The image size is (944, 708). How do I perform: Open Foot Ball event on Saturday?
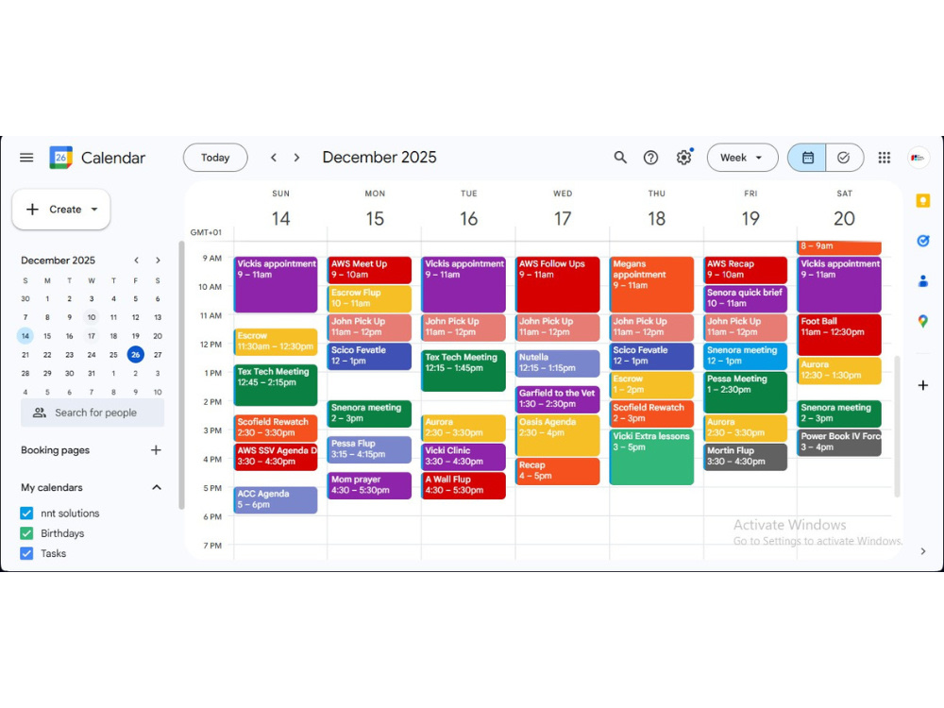coord(838,334)
